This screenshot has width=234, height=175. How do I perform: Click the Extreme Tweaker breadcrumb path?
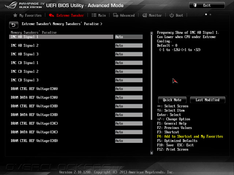[x=62, y=24]
